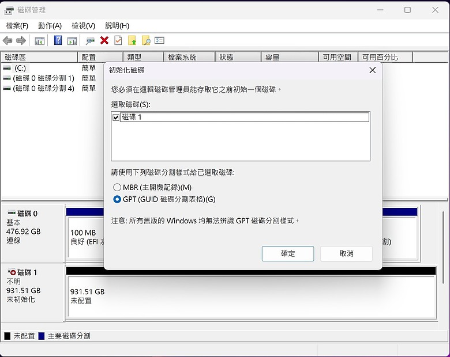Toggle the 磁碟 1 checkbox
This screenshot has height=357, width=450.
(x=116, y=117)
